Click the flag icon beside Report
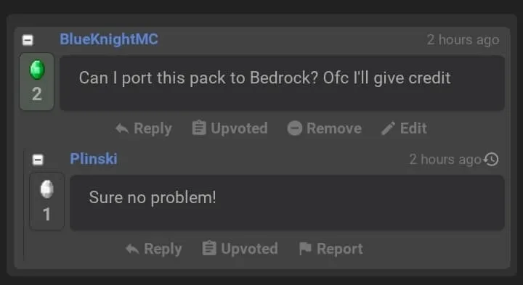523x285 pixels. (x=305, y=248)
